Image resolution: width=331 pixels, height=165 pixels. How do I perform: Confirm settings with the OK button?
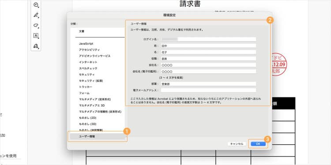tap(258, 144)
